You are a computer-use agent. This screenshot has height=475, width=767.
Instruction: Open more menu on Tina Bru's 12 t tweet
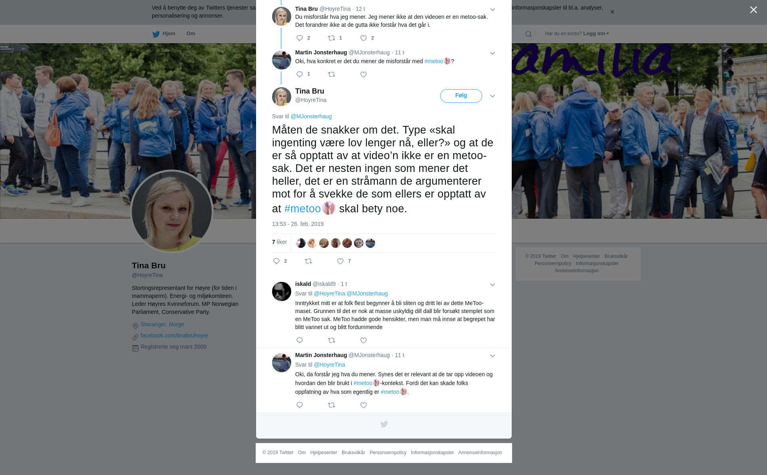[493, 10]
